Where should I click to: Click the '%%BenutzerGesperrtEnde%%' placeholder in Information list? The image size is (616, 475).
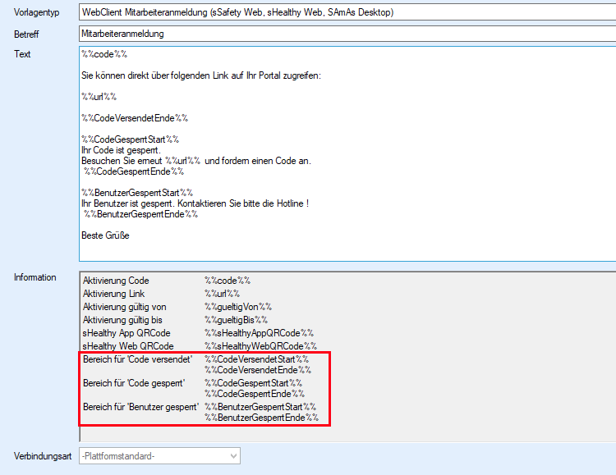[262, 418]
